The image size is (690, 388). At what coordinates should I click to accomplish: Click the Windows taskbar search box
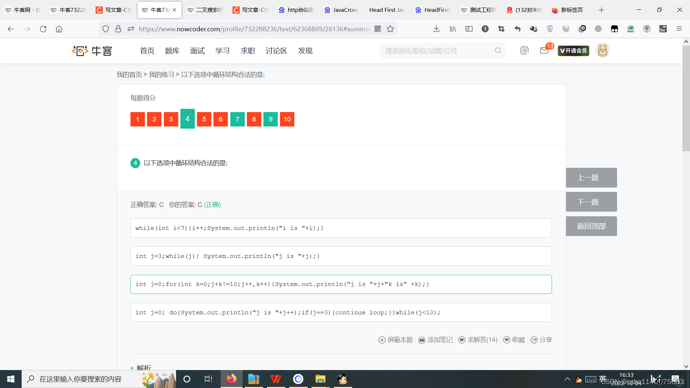click(x=99, y=379)
